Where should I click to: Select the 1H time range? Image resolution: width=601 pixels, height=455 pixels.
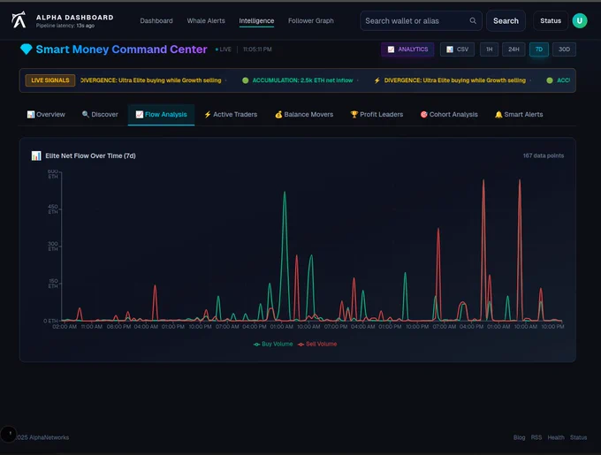489,49
